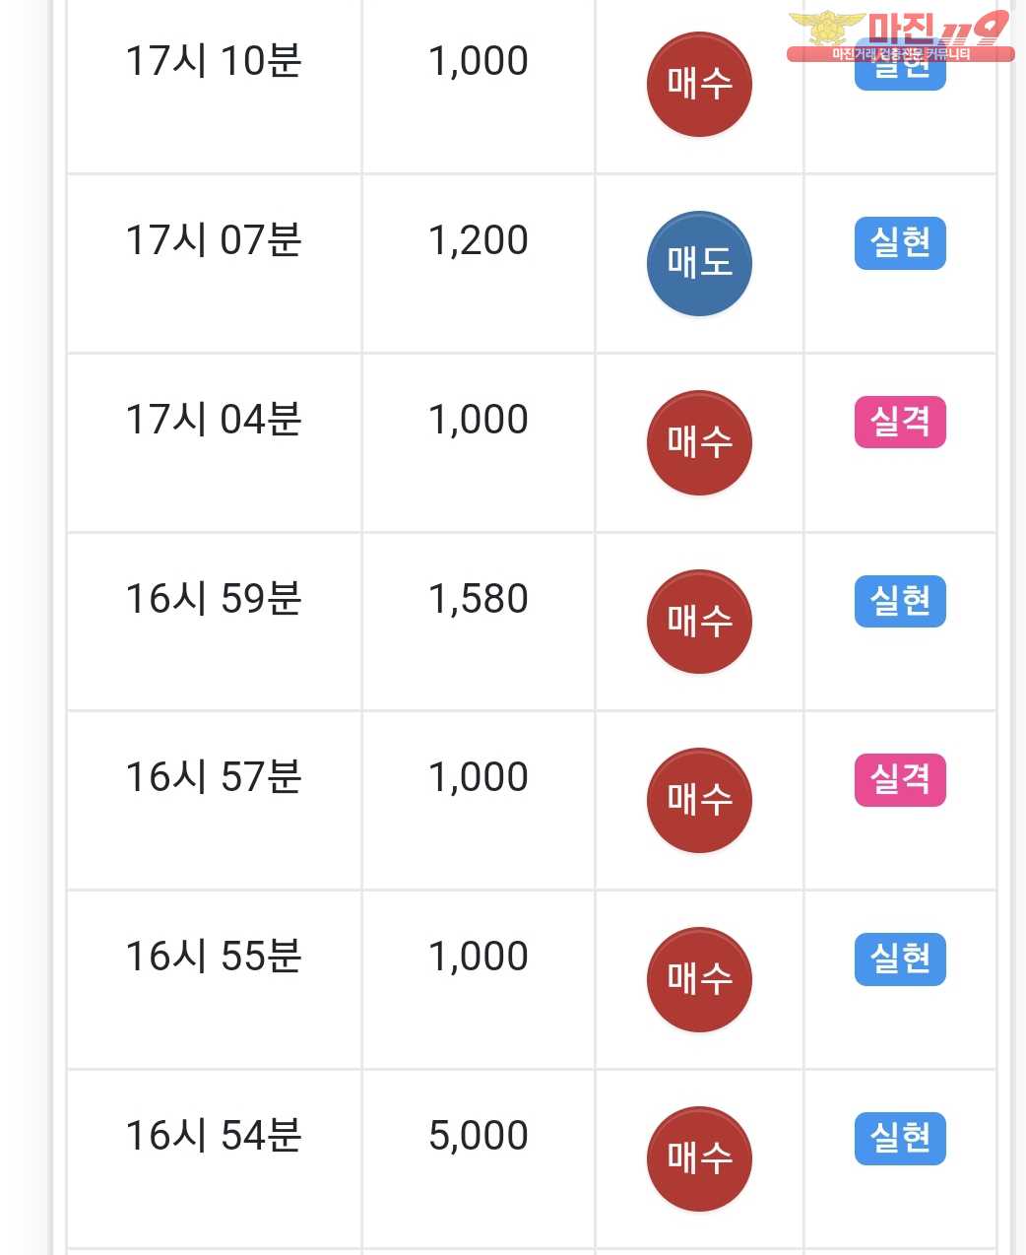Select the 16시 55분 time cell

214,980
